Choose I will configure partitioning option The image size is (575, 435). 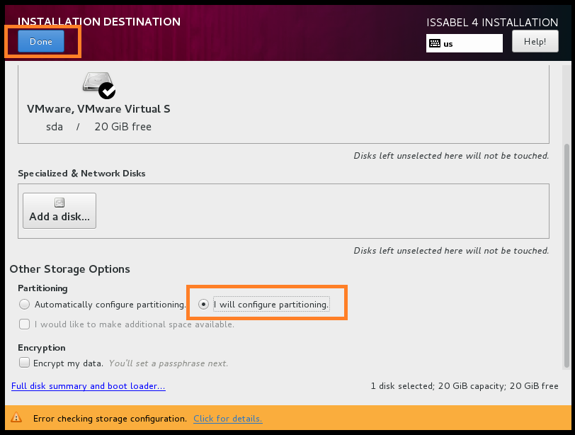(204, 305)
